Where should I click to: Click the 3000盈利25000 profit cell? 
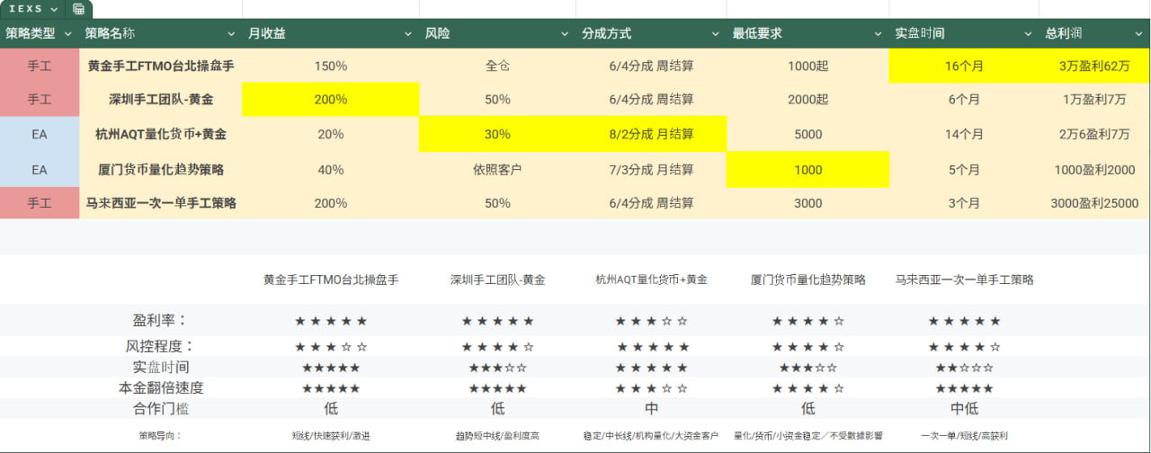(1094, 203)
